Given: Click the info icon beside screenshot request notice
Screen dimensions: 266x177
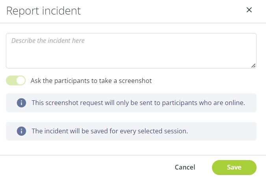Looking at the screenshot, I should coord(21,103).
